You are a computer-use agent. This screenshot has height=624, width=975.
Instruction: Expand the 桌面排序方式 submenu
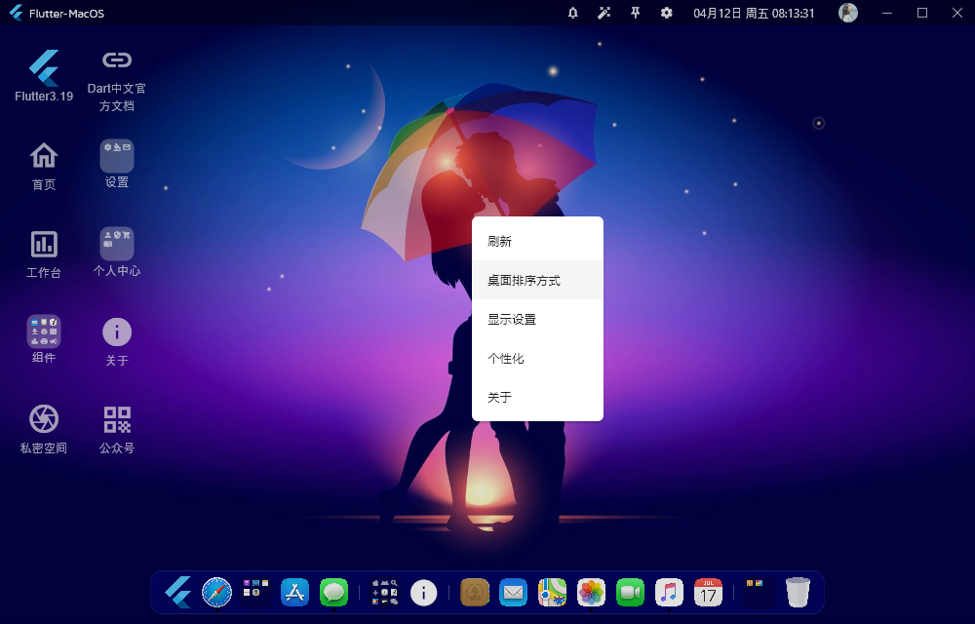tap(537, 279)
